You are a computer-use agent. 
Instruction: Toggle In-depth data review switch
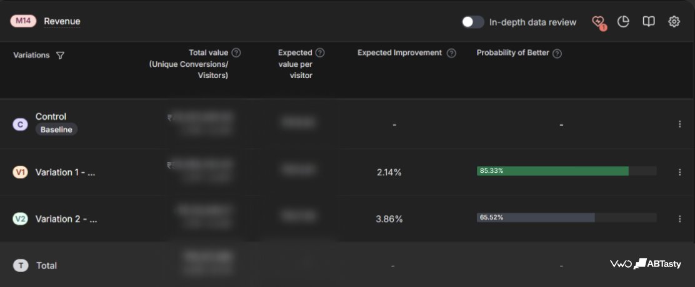(472, 22)
